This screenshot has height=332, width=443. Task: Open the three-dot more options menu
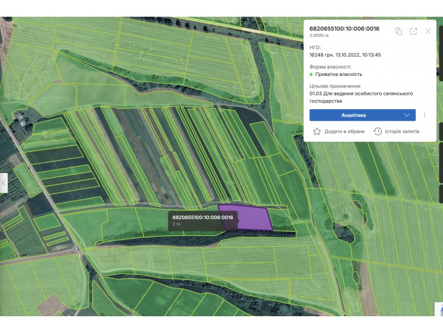click(424, 115)
